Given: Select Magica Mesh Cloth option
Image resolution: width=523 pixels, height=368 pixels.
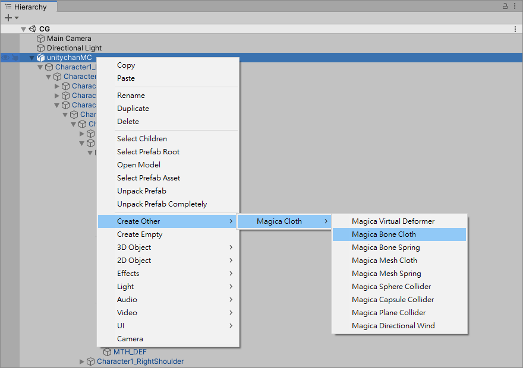Looking at the screenshot, I should tap(384, 261).
